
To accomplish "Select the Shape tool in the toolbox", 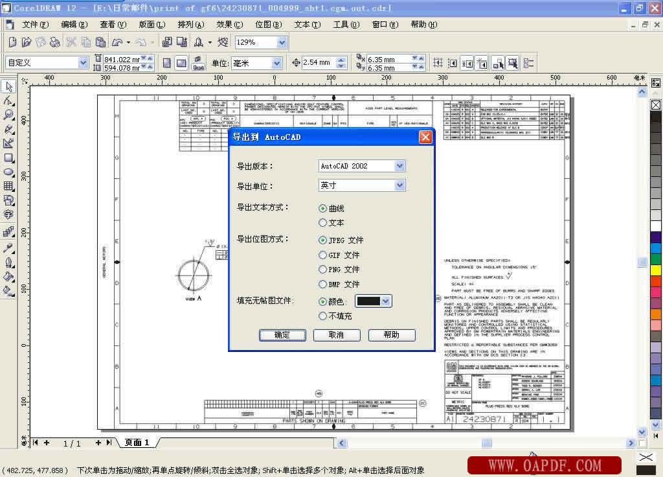I will 8,100.
